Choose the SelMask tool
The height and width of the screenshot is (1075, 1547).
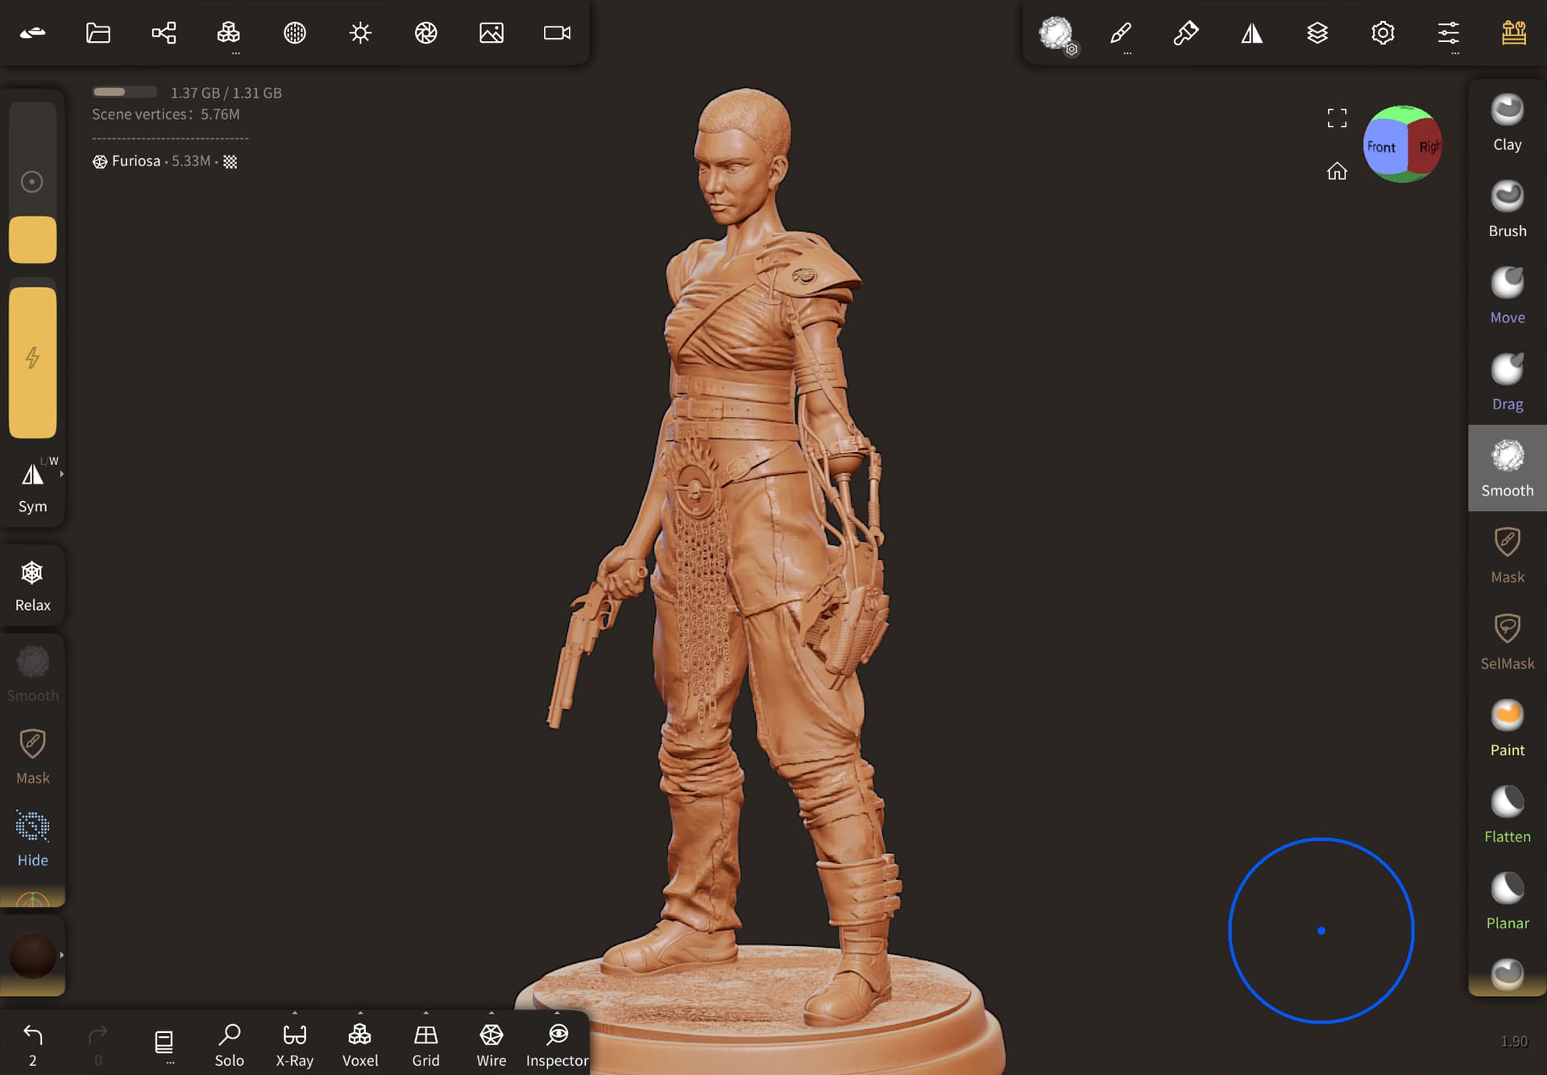click(x=1507, y=641)
